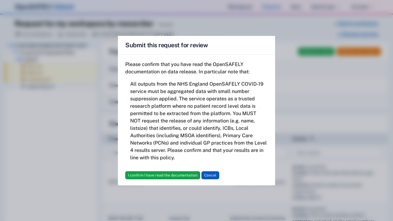This screenshot has width=393, height=221.
Task: Click the OpenSAFELY Airlock logo
Action: coord(45,6)
